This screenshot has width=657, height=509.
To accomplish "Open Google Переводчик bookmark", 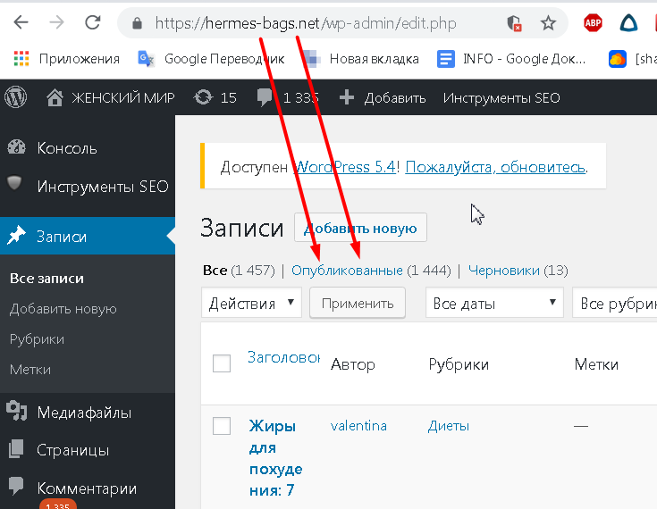I will tap(211, 59).
